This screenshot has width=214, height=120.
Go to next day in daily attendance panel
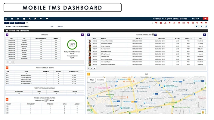(204, 35)
